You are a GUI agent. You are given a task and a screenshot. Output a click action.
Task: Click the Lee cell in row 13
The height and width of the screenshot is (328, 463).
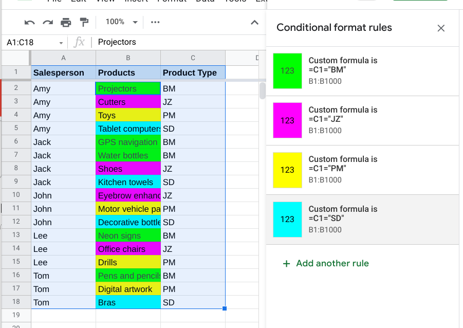(x=64, y=235)
